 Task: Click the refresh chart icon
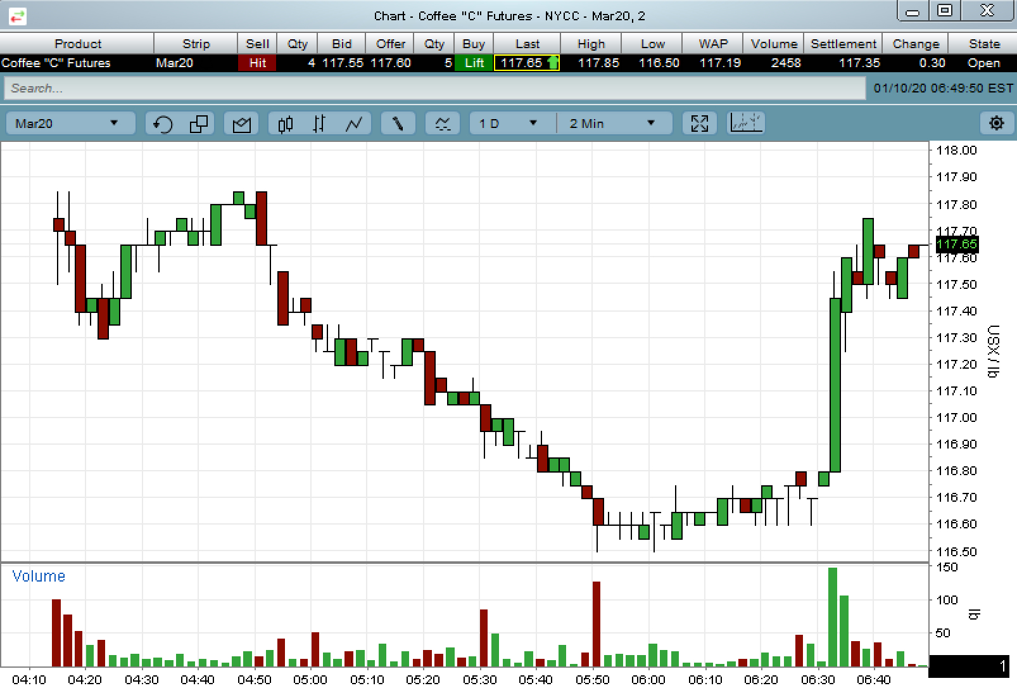pos(163,124)
